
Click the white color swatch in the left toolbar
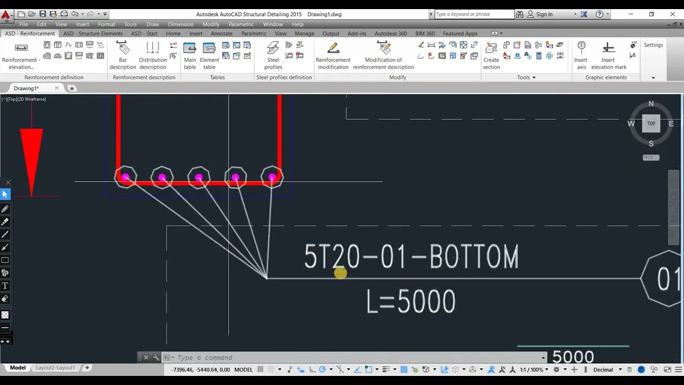[5, 315]
